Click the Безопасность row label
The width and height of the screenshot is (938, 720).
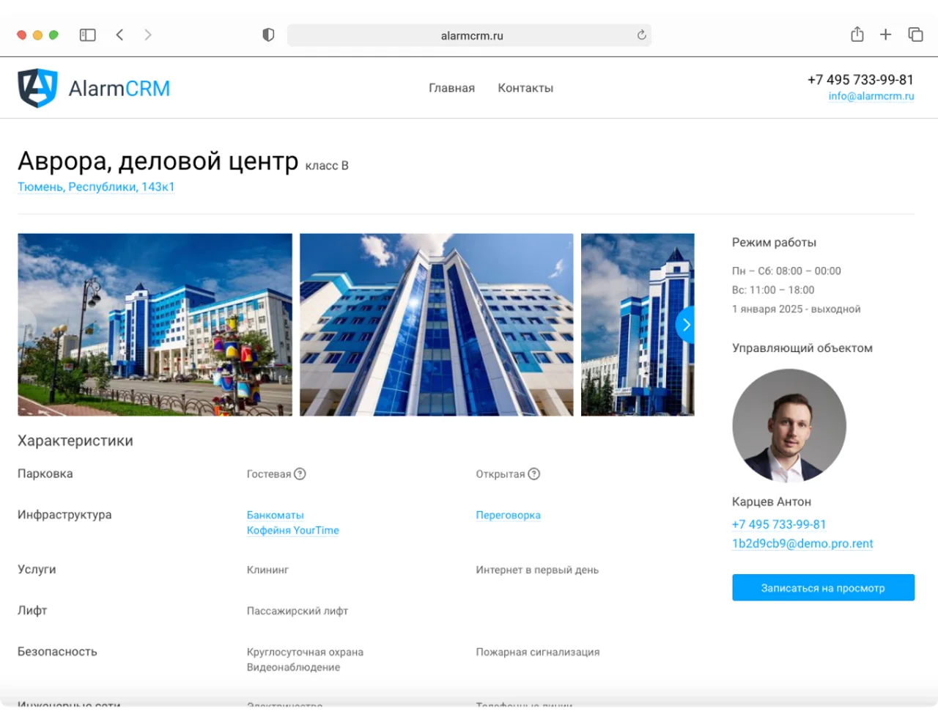(57, 651)
